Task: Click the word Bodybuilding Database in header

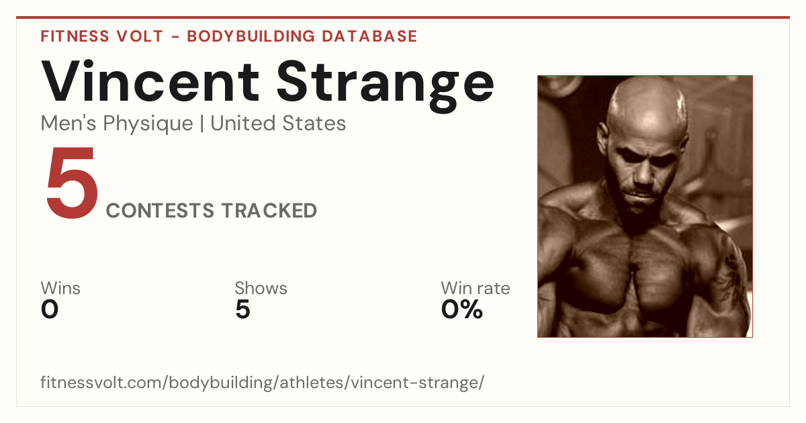Action: pos(302,36)
